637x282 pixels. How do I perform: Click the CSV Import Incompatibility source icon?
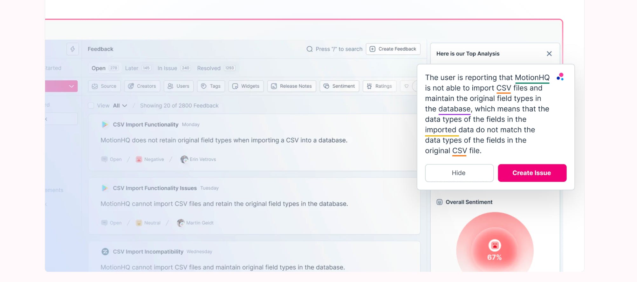(105, 252)
